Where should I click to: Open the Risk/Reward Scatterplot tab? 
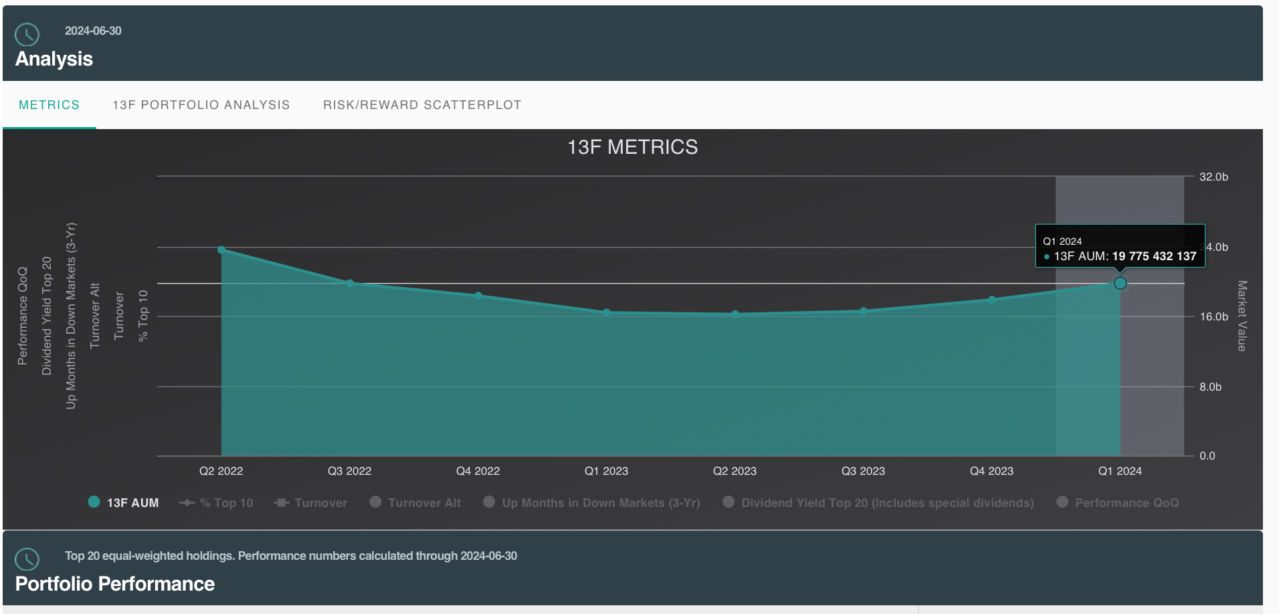422,105
